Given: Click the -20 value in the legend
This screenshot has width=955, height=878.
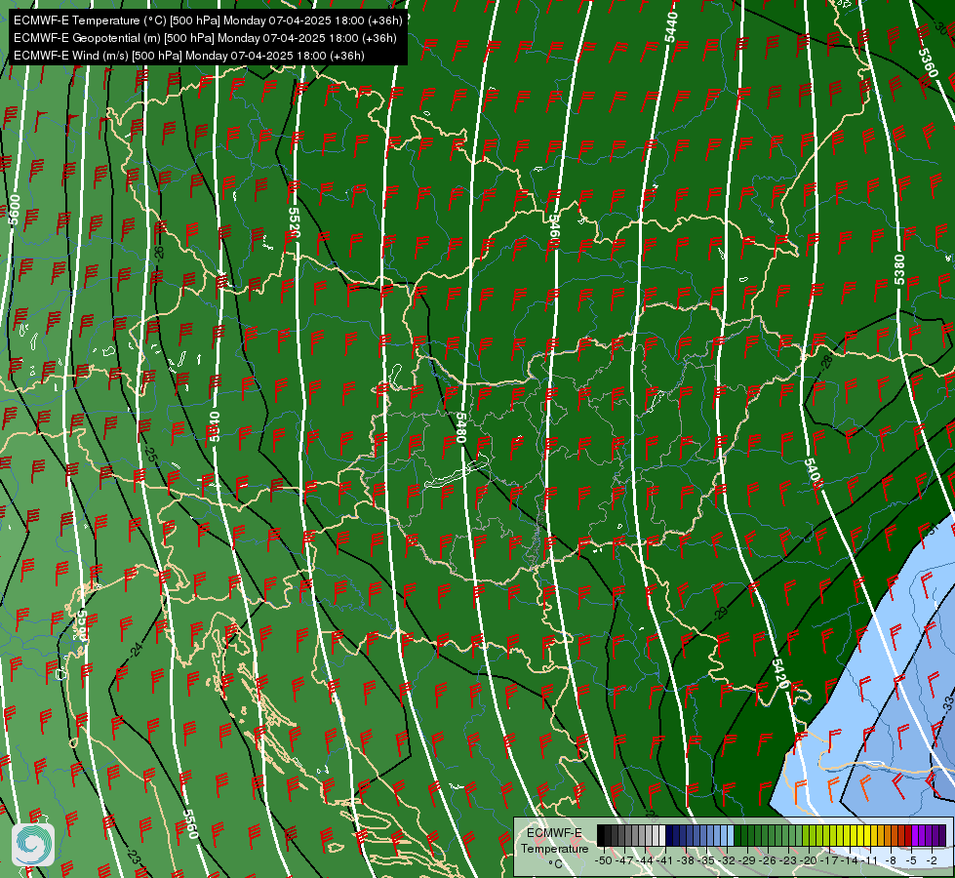Looking at the screenshot, I should (809, 860).
